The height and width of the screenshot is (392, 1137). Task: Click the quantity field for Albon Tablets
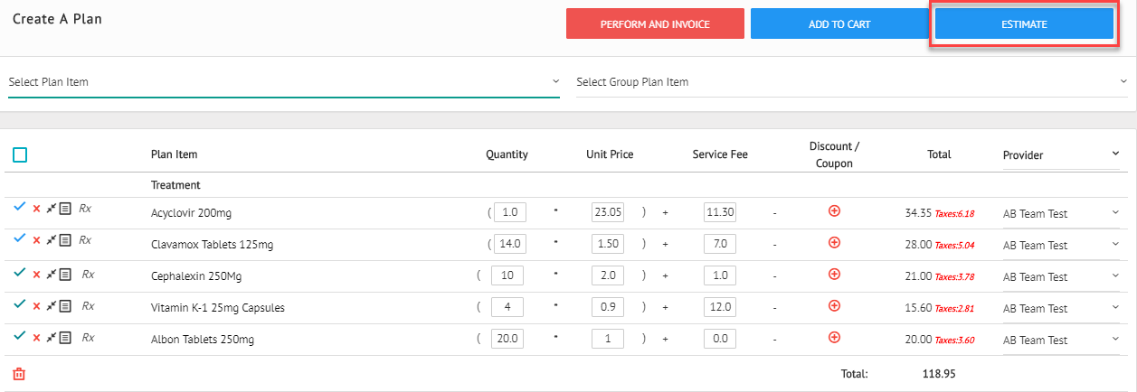click(x=507, y=340)
